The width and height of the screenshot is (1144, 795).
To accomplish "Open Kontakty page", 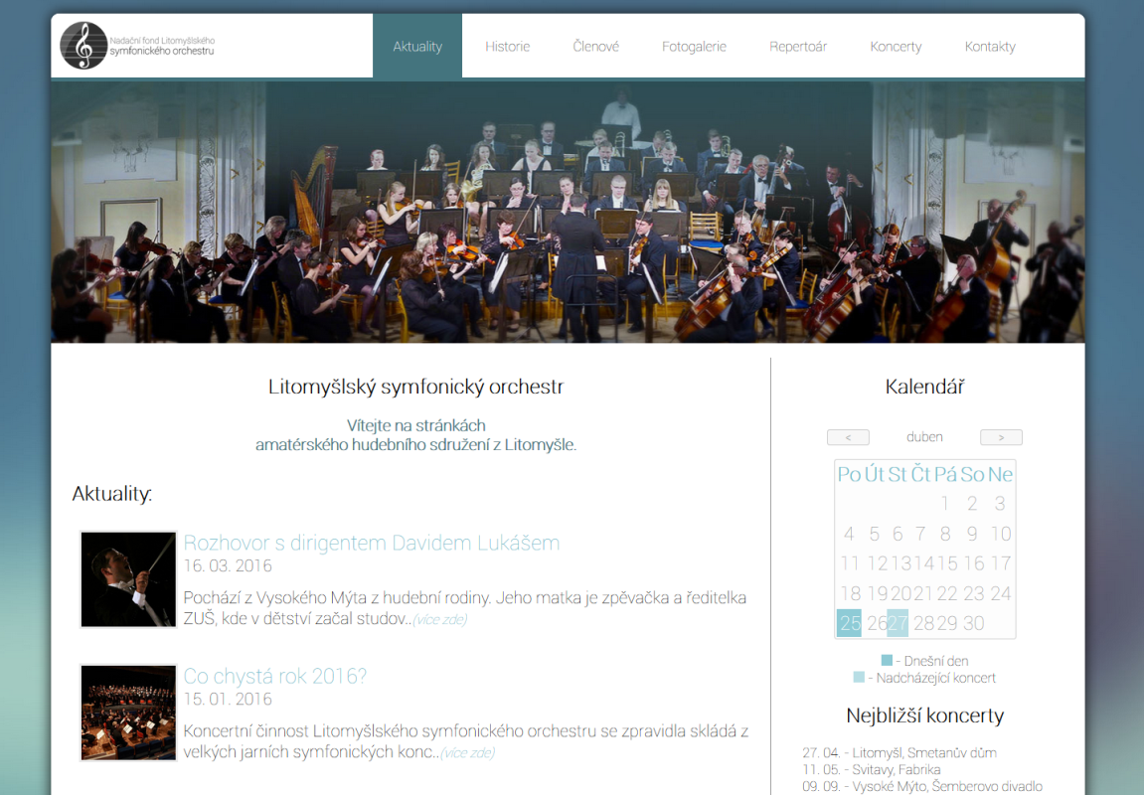I will (990, 46).
